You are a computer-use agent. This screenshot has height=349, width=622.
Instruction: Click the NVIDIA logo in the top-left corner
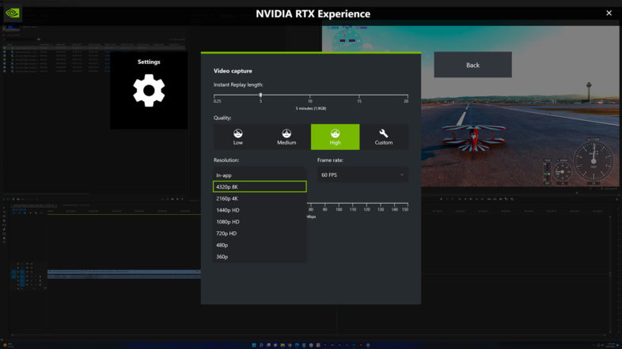pyautogui.click(x=13, y=13)
